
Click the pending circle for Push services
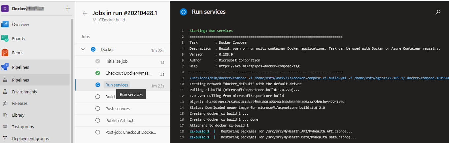click(98, 108)
